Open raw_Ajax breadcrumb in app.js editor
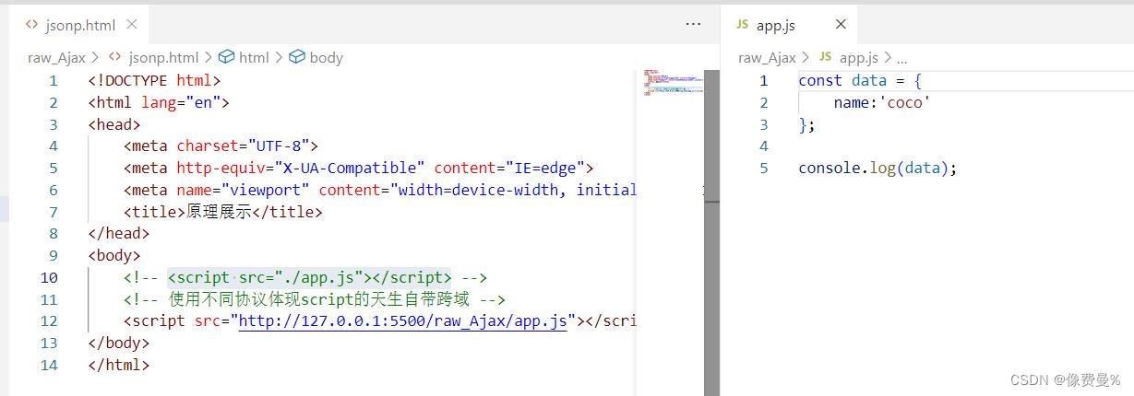The image size is (1134, 396). click(767, 57)
